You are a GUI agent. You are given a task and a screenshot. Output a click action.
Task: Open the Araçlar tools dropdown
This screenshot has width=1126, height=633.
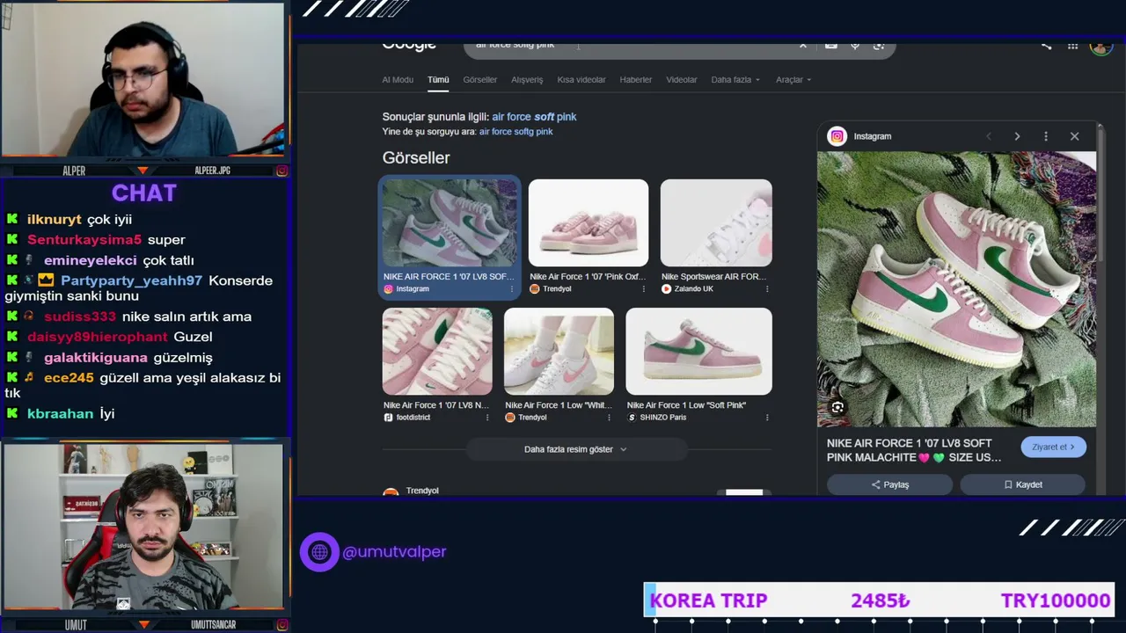(793, 80)
